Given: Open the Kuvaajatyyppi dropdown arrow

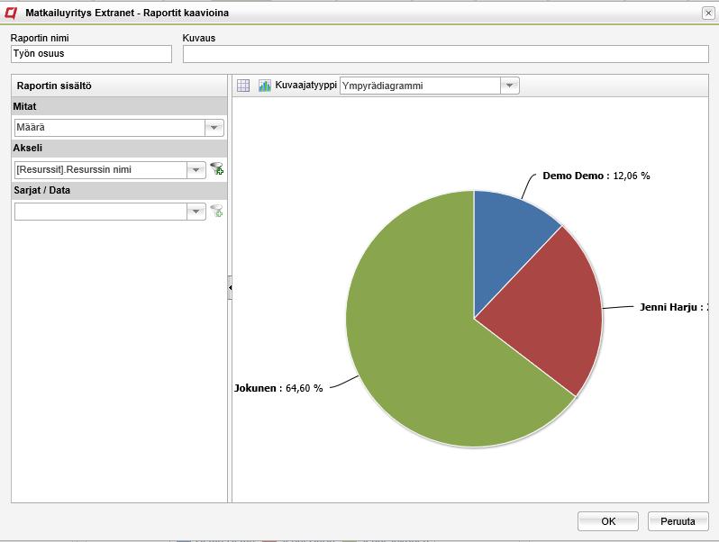Looking at the screenshot, I should click(509, 86).
